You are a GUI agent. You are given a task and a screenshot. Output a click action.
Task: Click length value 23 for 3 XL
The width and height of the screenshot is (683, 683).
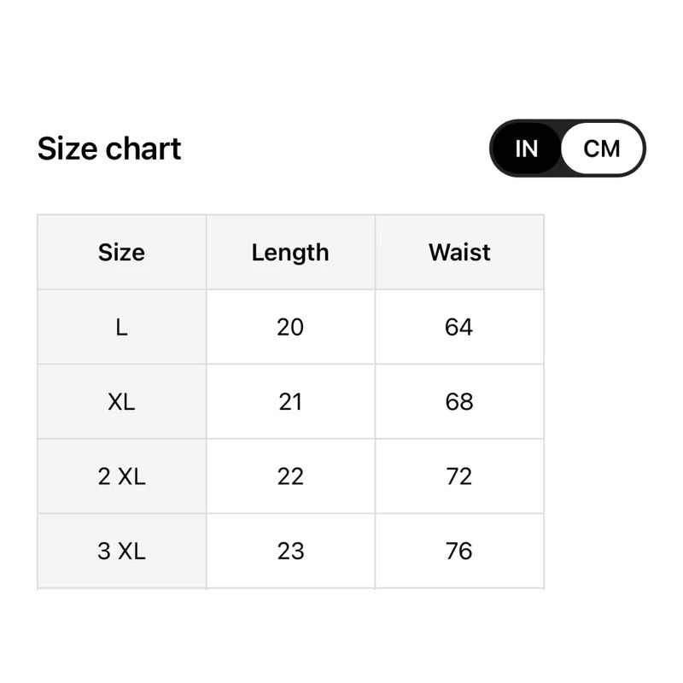(290, 552)
